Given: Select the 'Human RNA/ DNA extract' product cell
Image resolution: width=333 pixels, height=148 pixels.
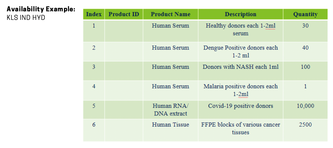Looking at the screenshot, I should point(170,110).
